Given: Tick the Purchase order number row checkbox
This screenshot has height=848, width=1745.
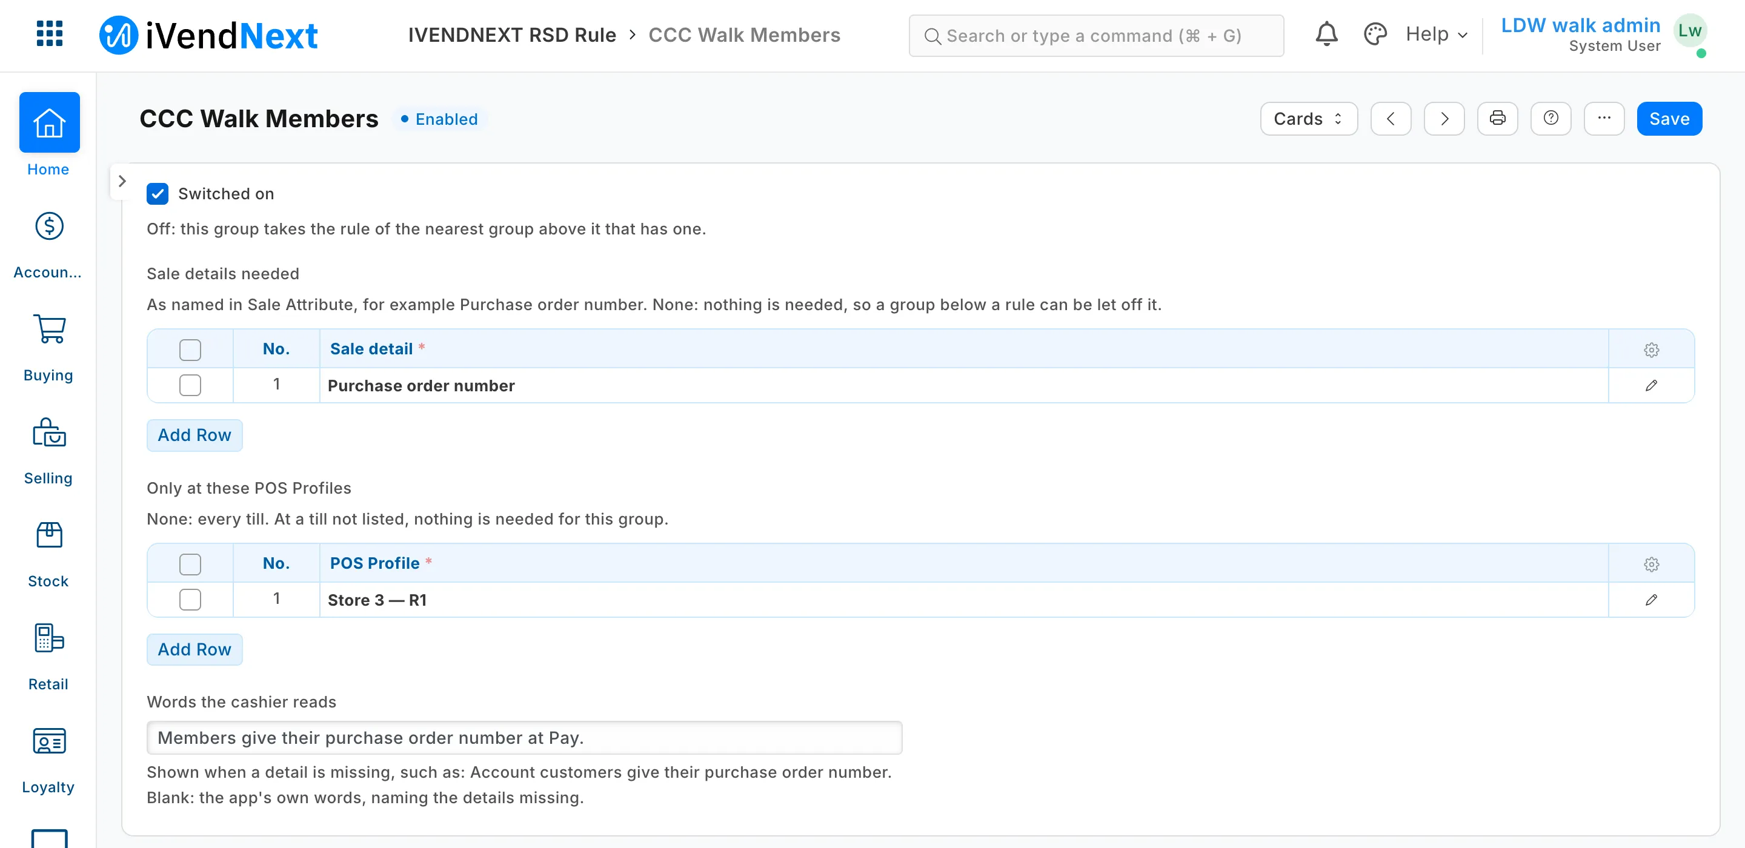Looking at the screenshot, I should point(190,385).
